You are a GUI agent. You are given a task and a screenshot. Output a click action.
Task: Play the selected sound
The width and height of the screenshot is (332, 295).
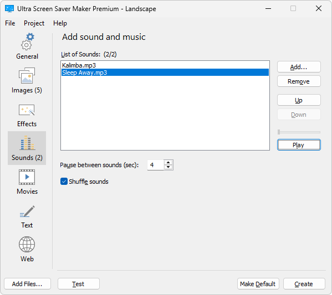[299, 145]
